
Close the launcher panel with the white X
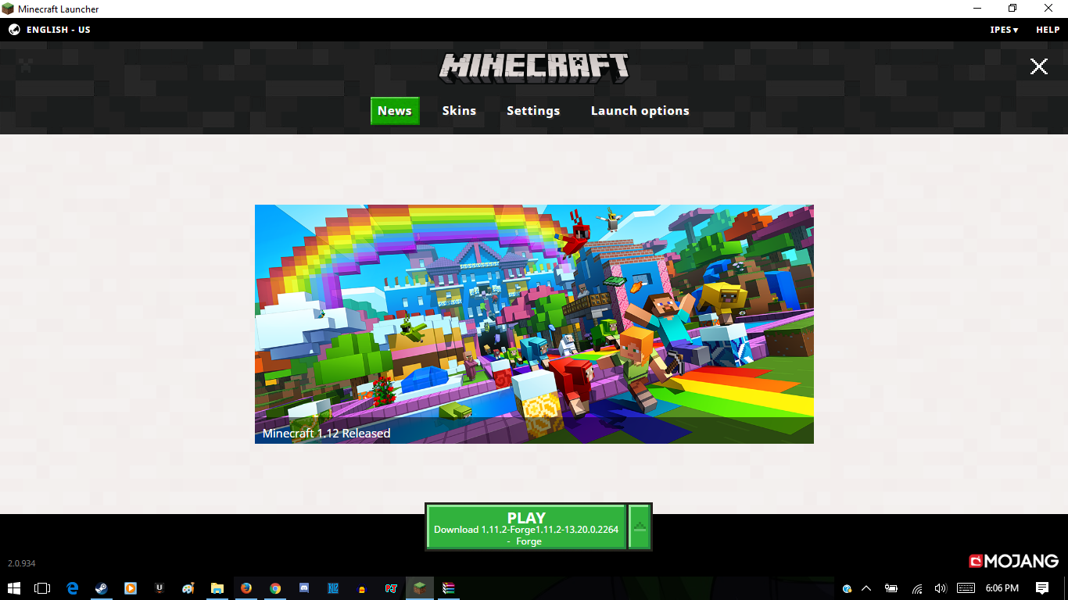pos(1038,66)
